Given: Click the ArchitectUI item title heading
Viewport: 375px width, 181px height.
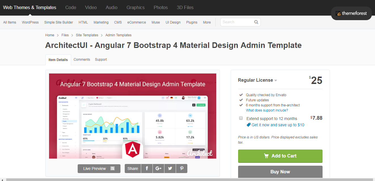Looking at the screenshot, I should point(173,45).
